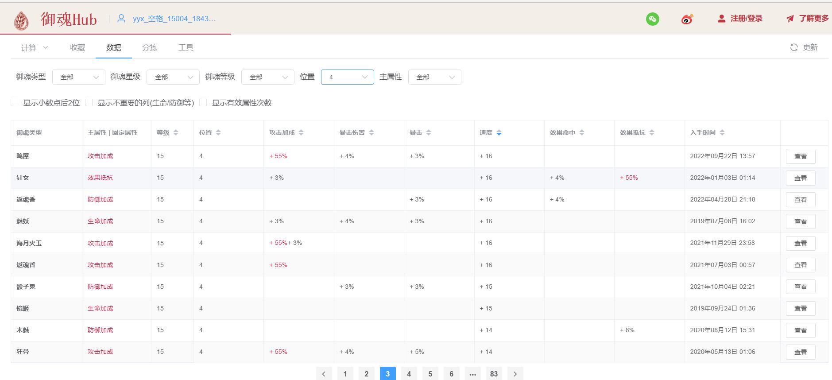Switch to the 收藏 tab
This screenshot has width=832, height=380.
click(x=77, y=47)
